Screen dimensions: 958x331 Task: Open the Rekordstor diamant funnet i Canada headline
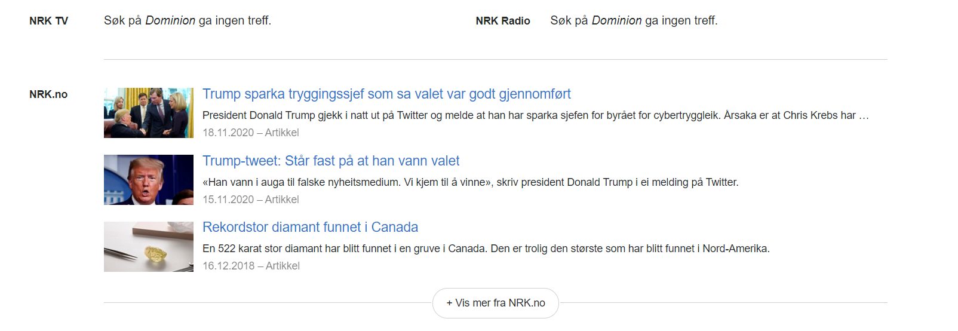(310, 227)
